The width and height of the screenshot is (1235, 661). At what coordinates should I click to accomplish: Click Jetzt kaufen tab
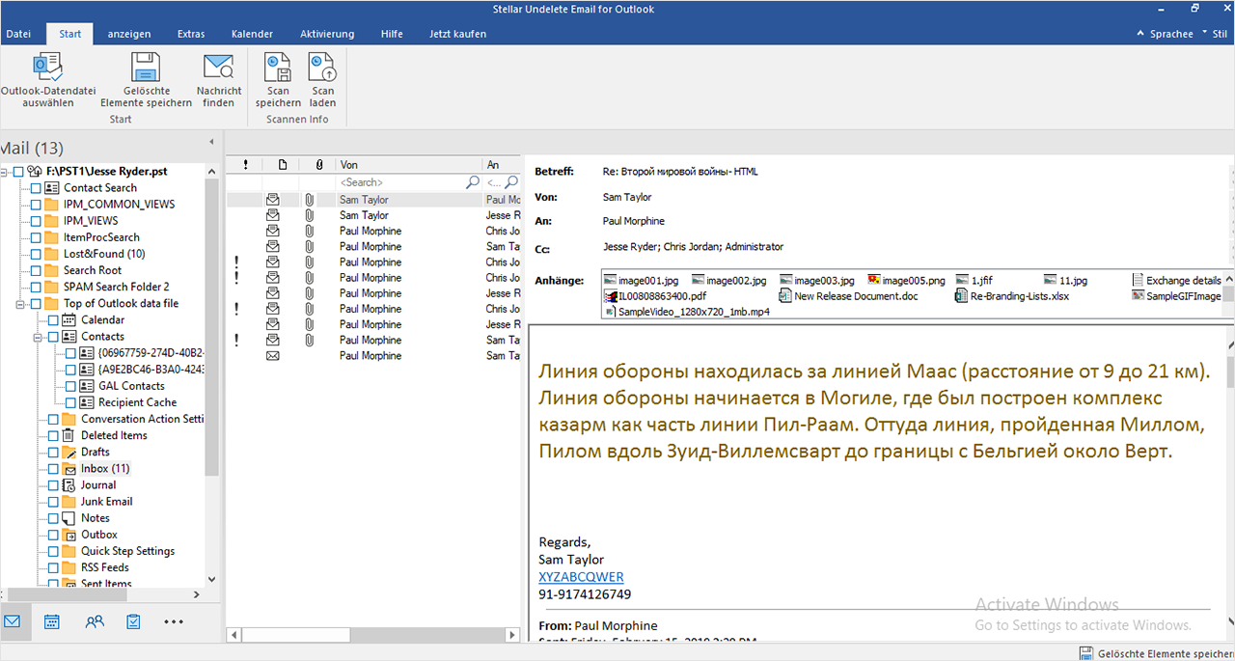pyautogui.click(x=457, y=34)
